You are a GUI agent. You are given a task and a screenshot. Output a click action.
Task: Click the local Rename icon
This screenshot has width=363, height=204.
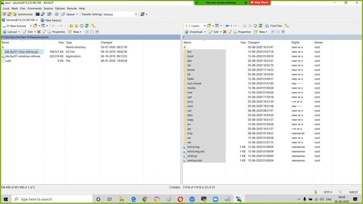click(x=44, y=32)
